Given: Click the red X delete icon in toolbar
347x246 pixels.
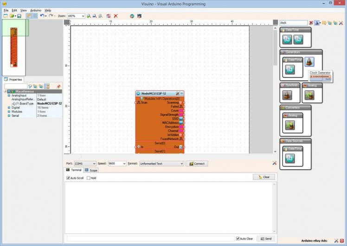Looking at the screenshot, I should [116, 16].
